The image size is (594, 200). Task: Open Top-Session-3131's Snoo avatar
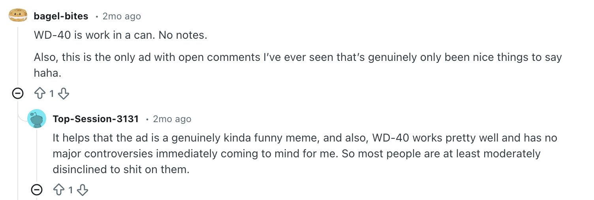click(x=37, y=119)
